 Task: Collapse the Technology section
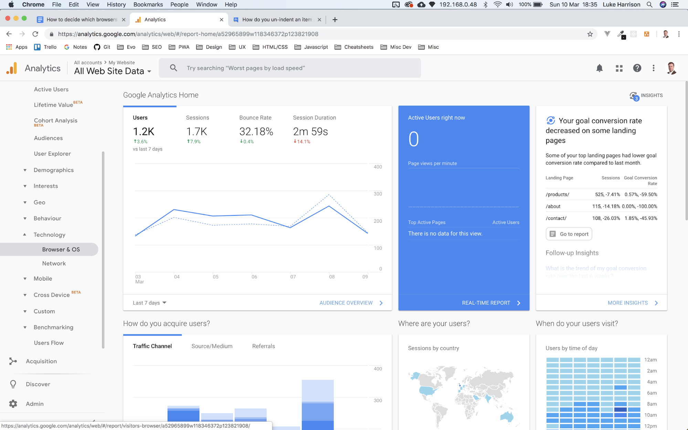tap(25, 234)
